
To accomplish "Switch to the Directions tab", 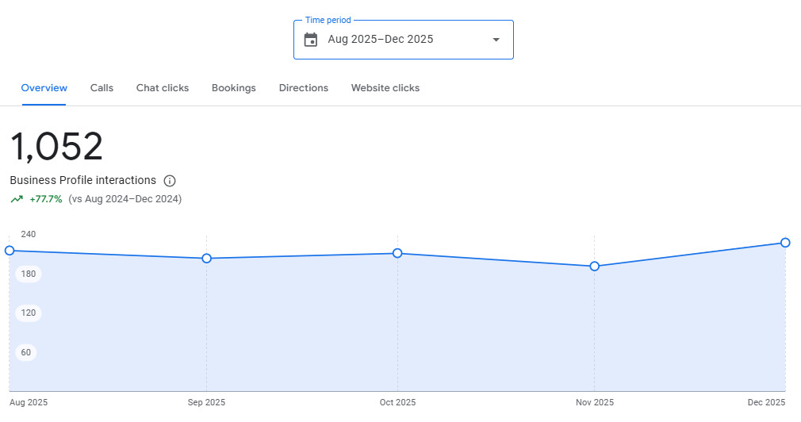I will coord(304,88).
